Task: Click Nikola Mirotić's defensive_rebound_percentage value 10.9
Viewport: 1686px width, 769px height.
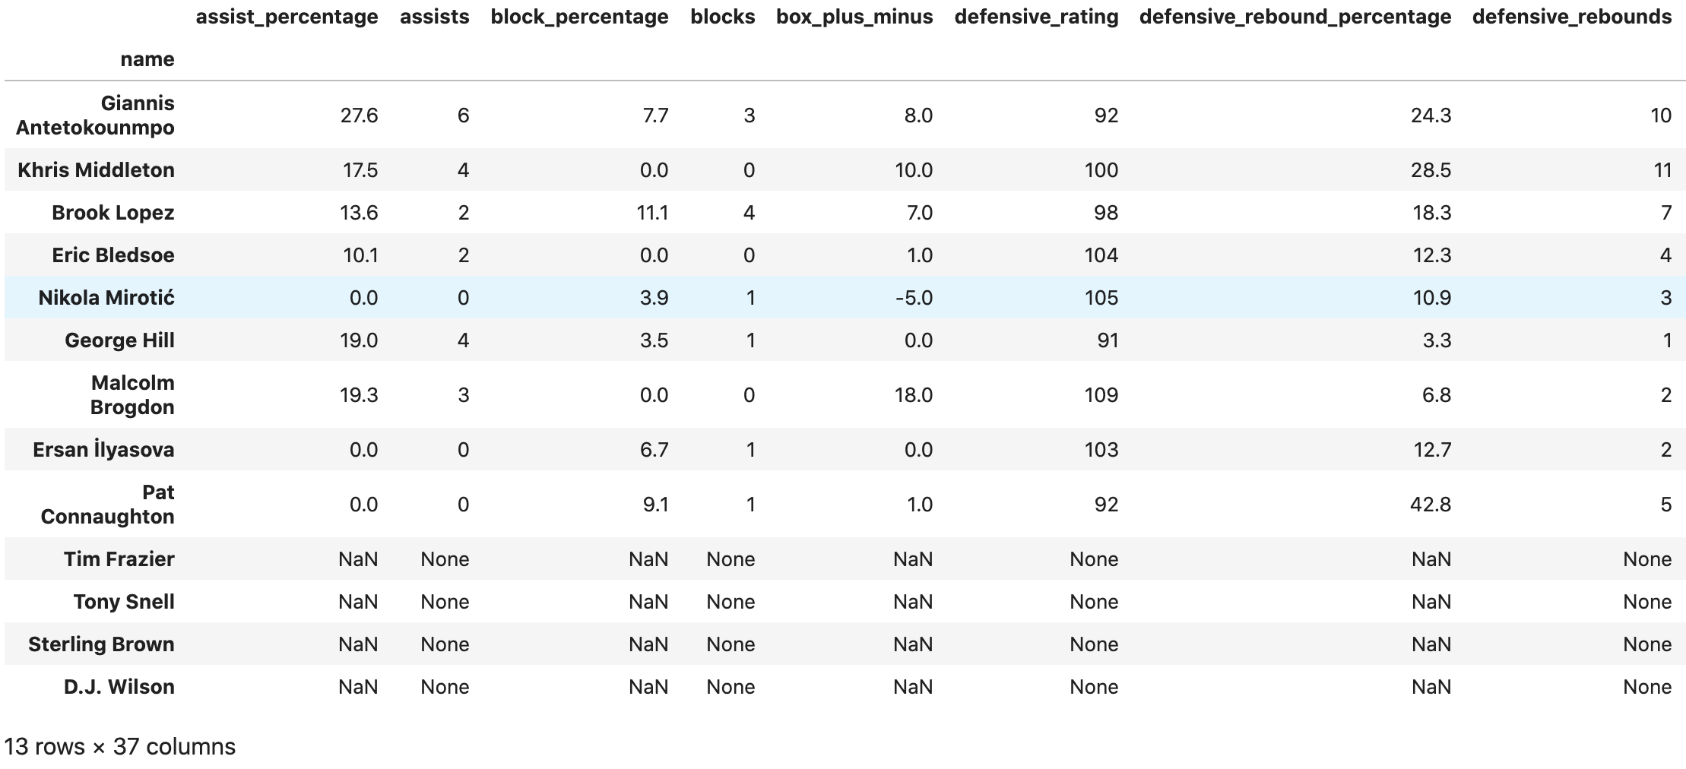Action: click(1433, 298)
